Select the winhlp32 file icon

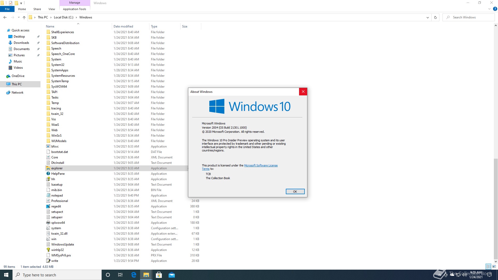pos(48,250)
